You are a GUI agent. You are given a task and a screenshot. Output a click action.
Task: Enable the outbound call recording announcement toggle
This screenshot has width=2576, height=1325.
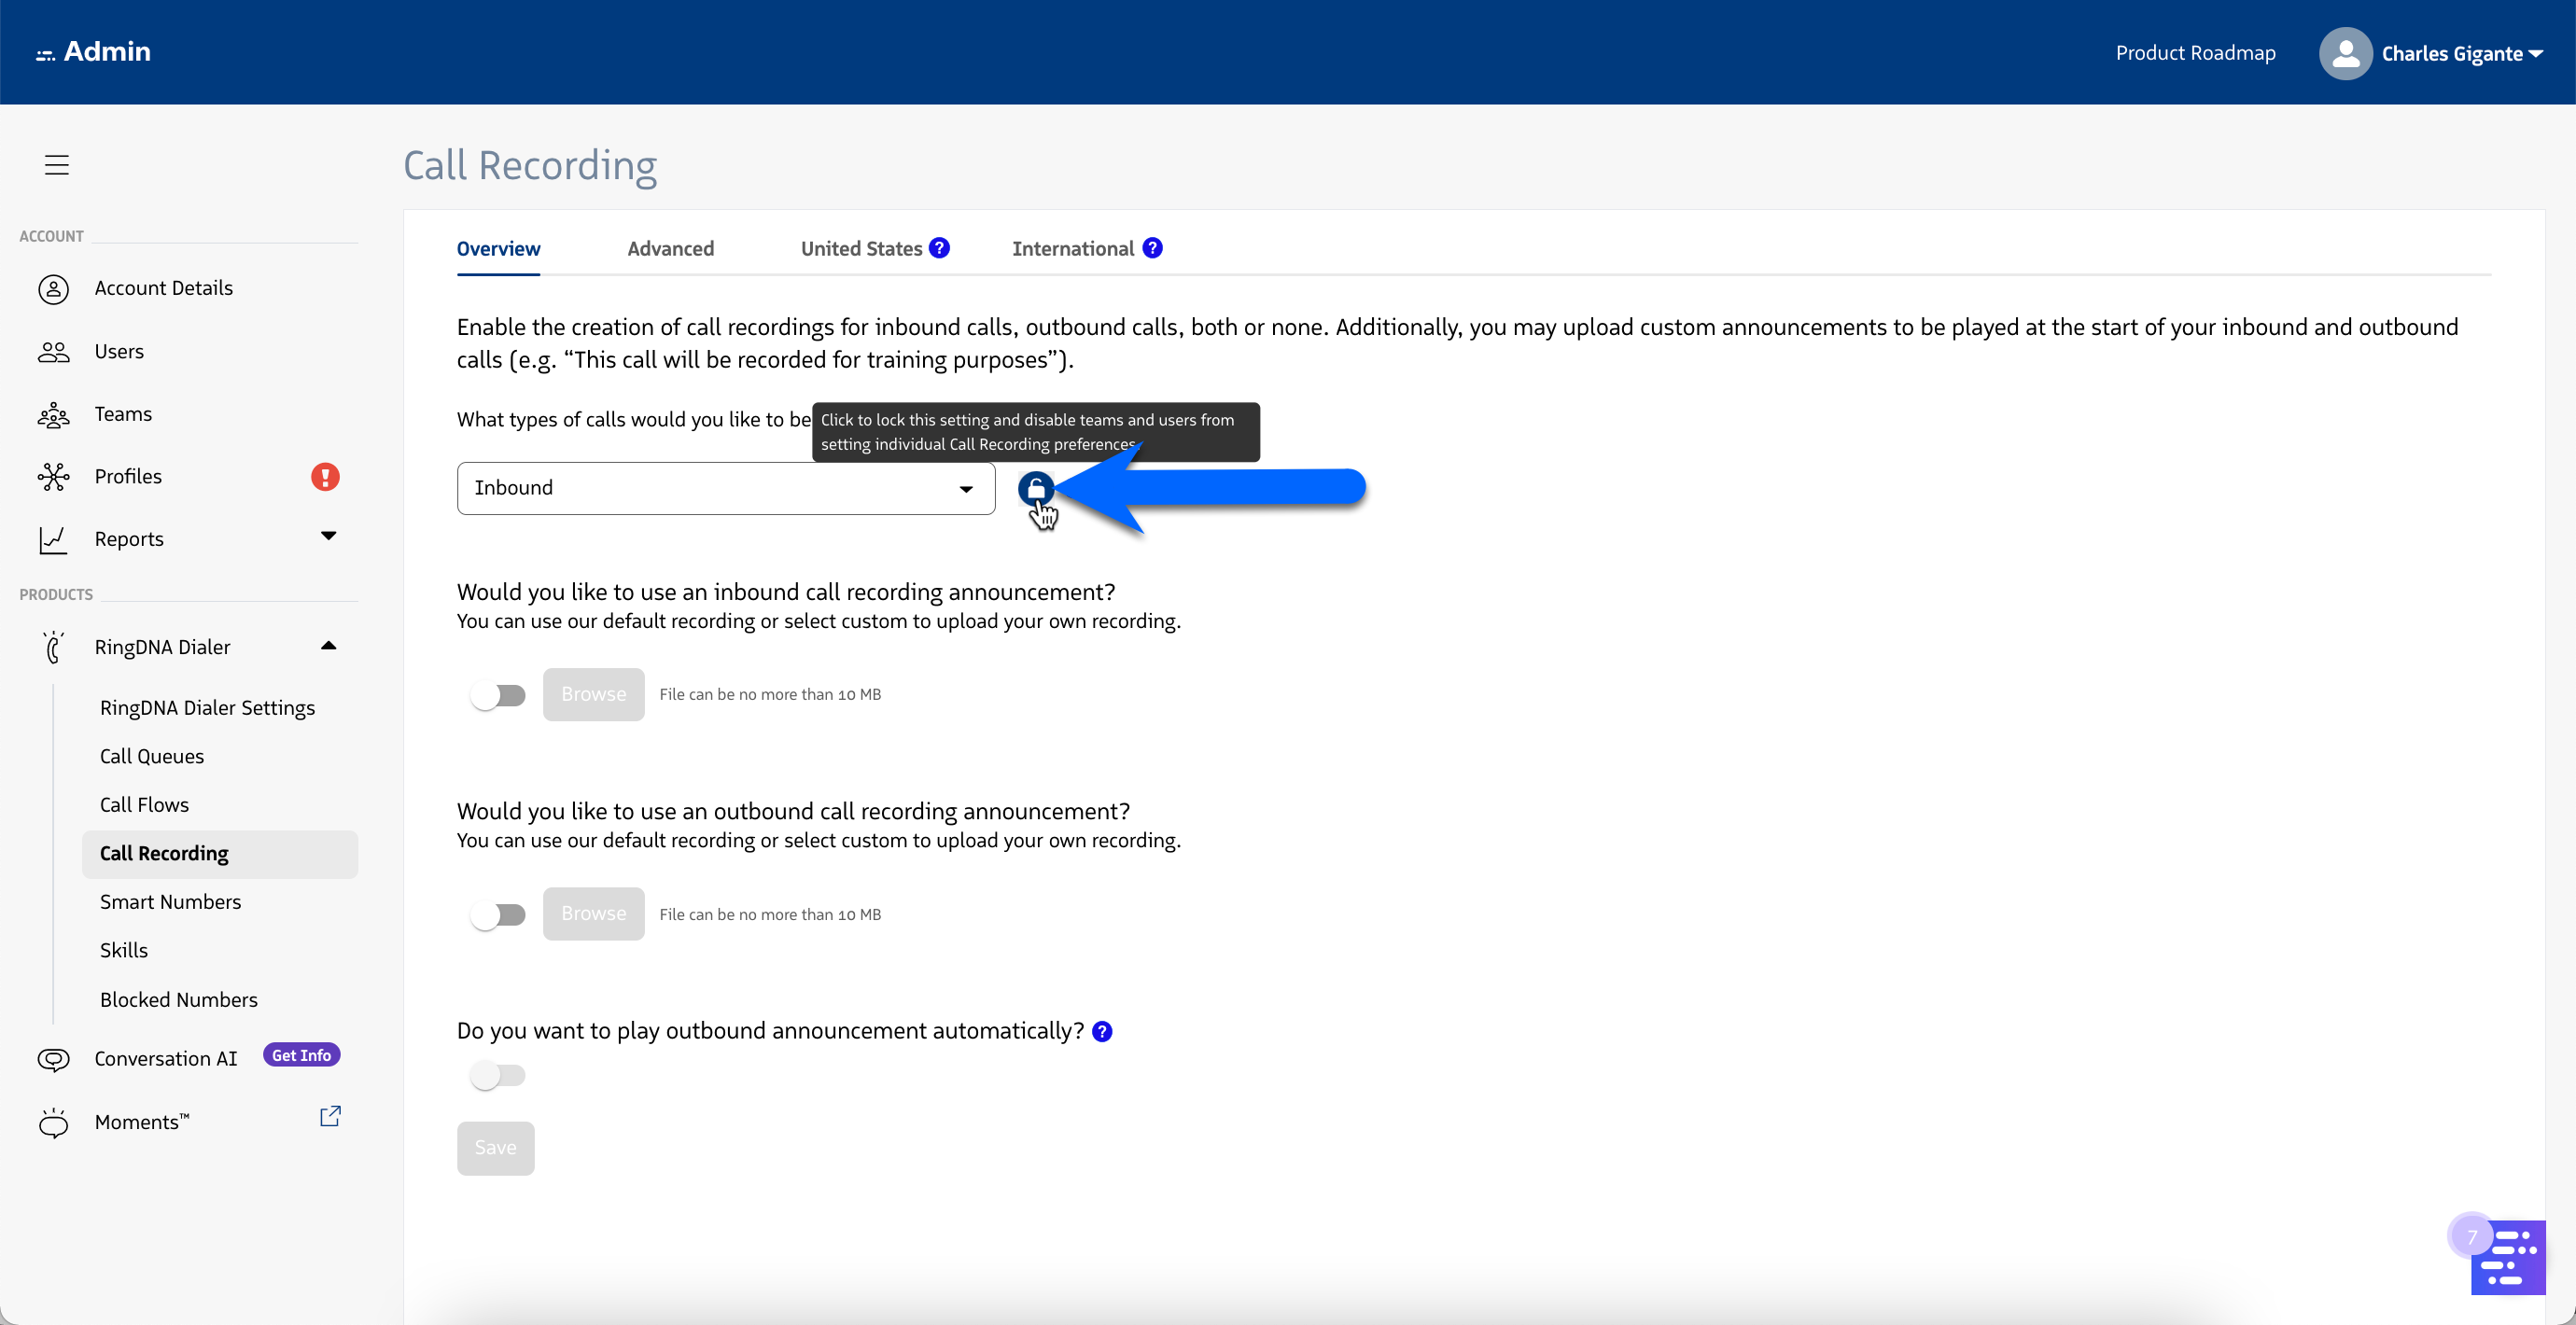pos(498,914)
